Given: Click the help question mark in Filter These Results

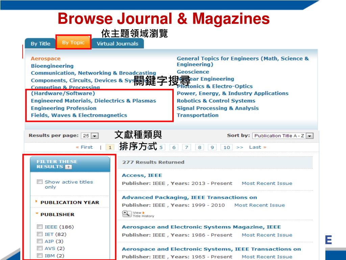Looking at the screenshot, I should pos(69,167).
